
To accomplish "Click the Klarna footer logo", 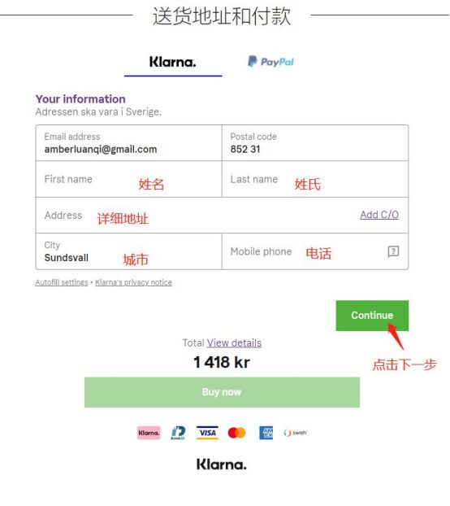I will click(221, 465).
